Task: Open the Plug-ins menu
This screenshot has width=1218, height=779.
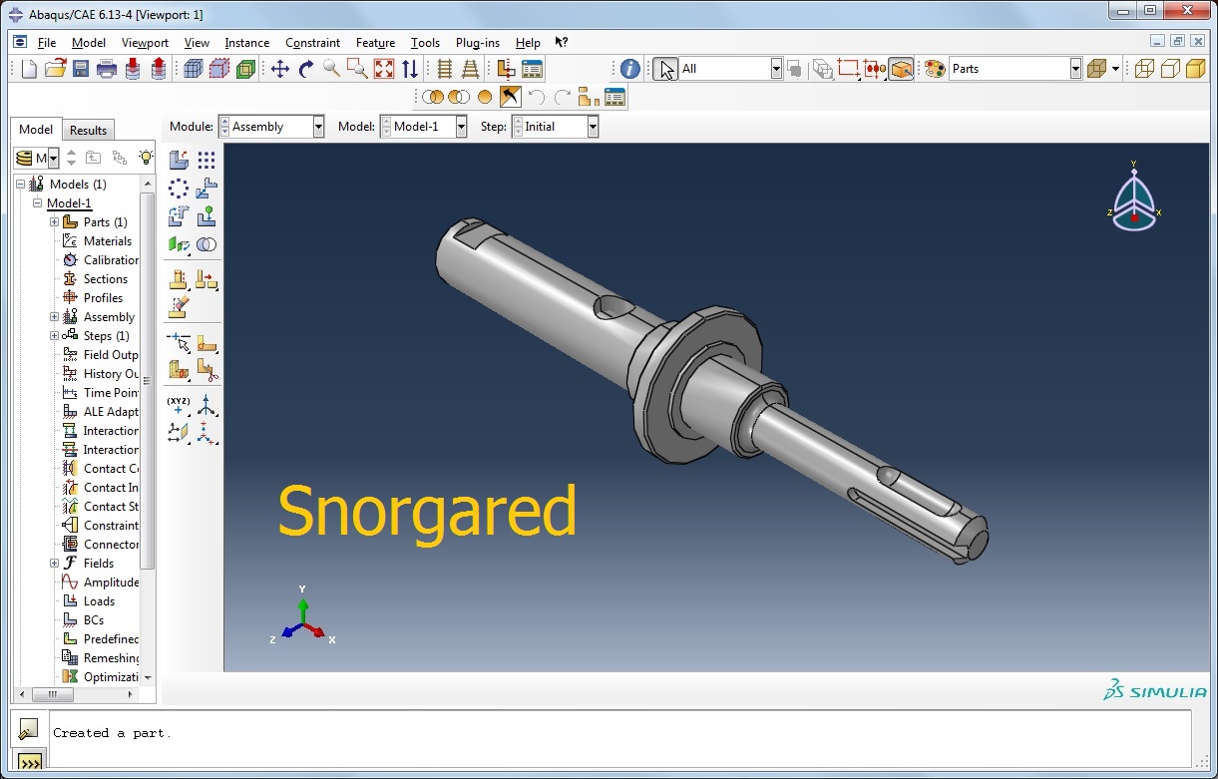Action: coord(478,43)
